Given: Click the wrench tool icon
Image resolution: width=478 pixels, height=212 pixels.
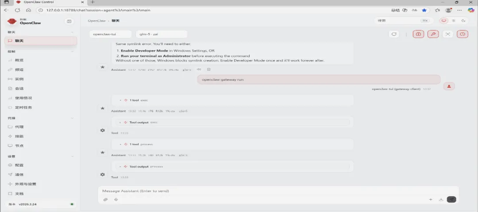Looking at the screenshot, I should click(433, 34).
